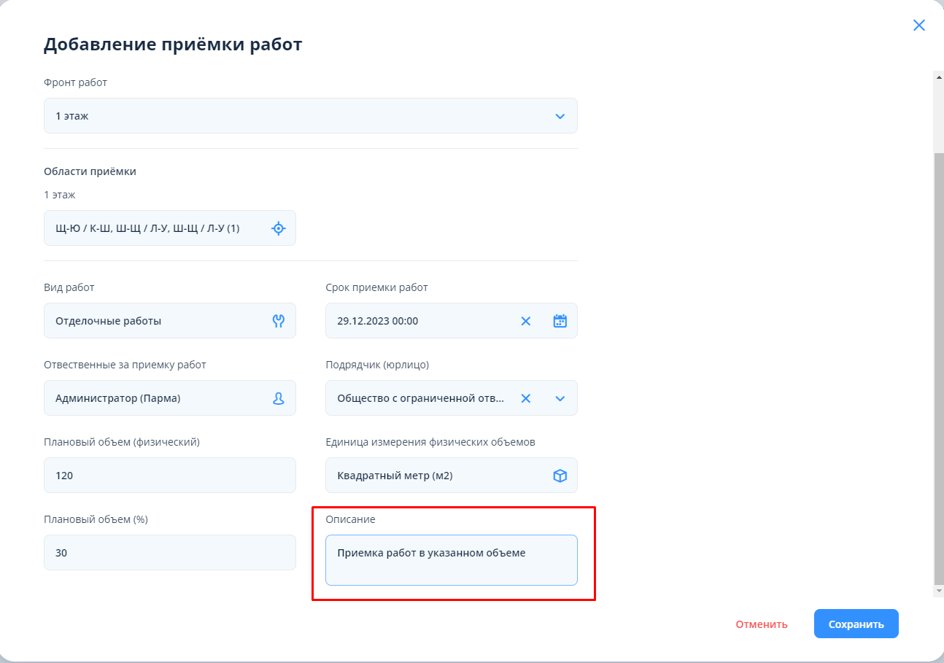
Task: Click the target locator icon in area field
Action: click(278, 228)
